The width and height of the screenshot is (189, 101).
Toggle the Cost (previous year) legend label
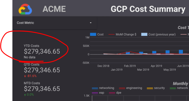(x=162, y=34)
